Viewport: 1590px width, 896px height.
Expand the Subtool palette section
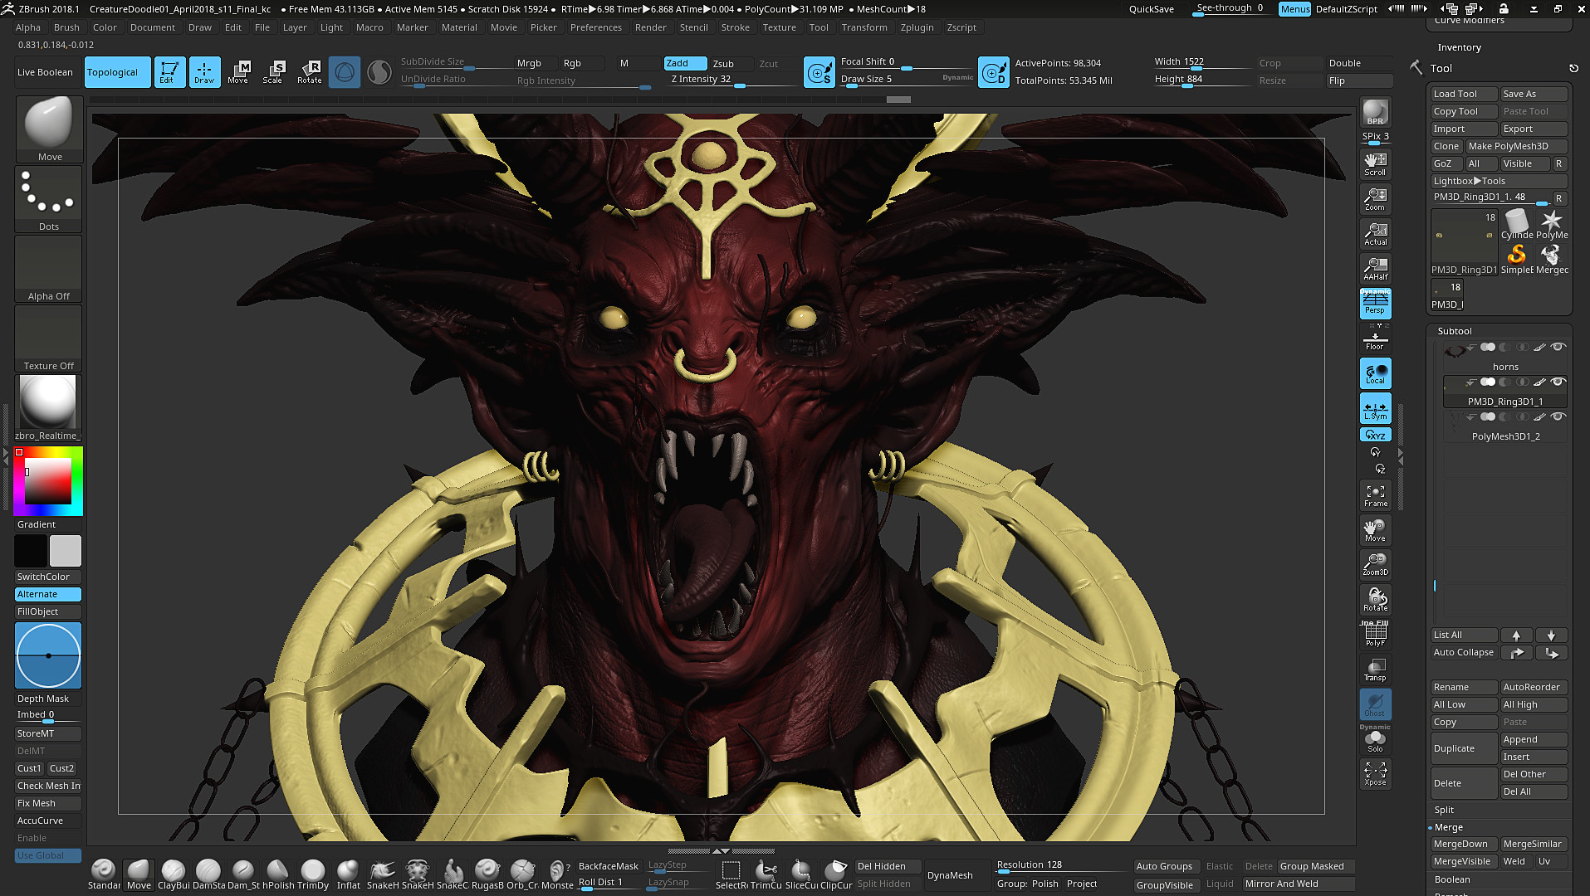coord(1454,330)
